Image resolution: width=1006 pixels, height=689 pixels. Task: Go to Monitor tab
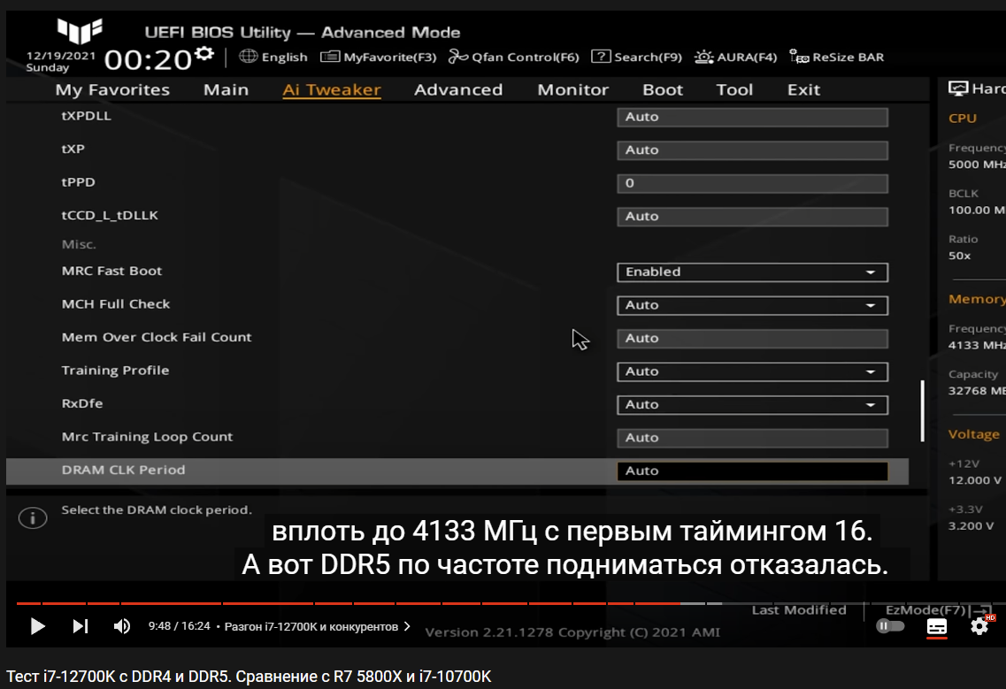(573, 90)
